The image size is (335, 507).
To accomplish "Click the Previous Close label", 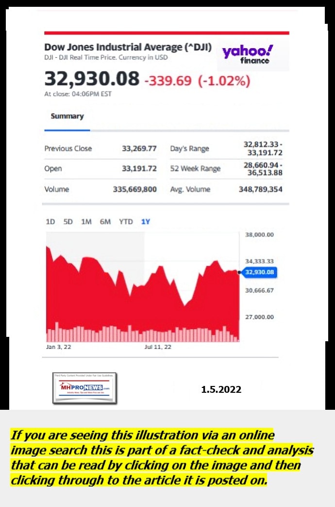I will [x=68, y=148].
